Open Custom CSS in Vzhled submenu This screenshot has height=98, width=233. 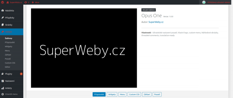[x=10, y=63]
